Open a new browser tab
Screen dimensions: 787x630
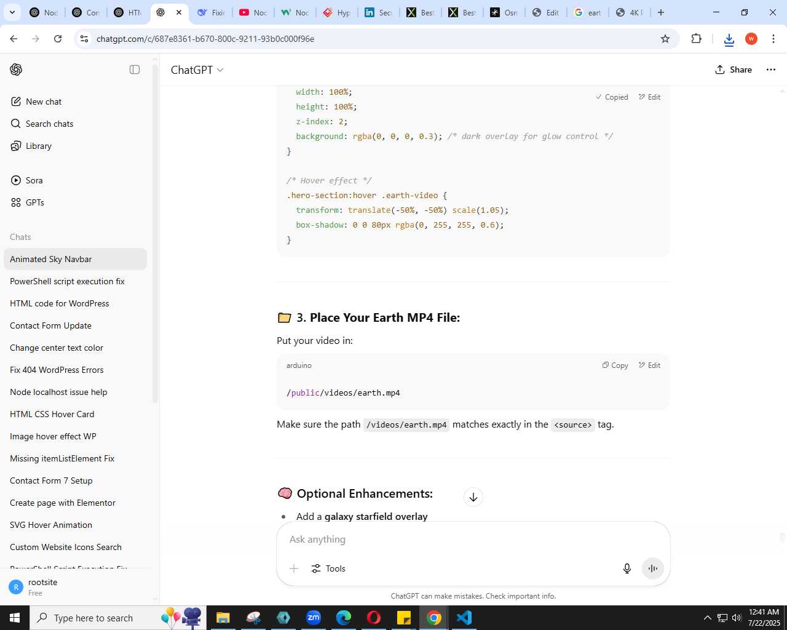(661, 12)
